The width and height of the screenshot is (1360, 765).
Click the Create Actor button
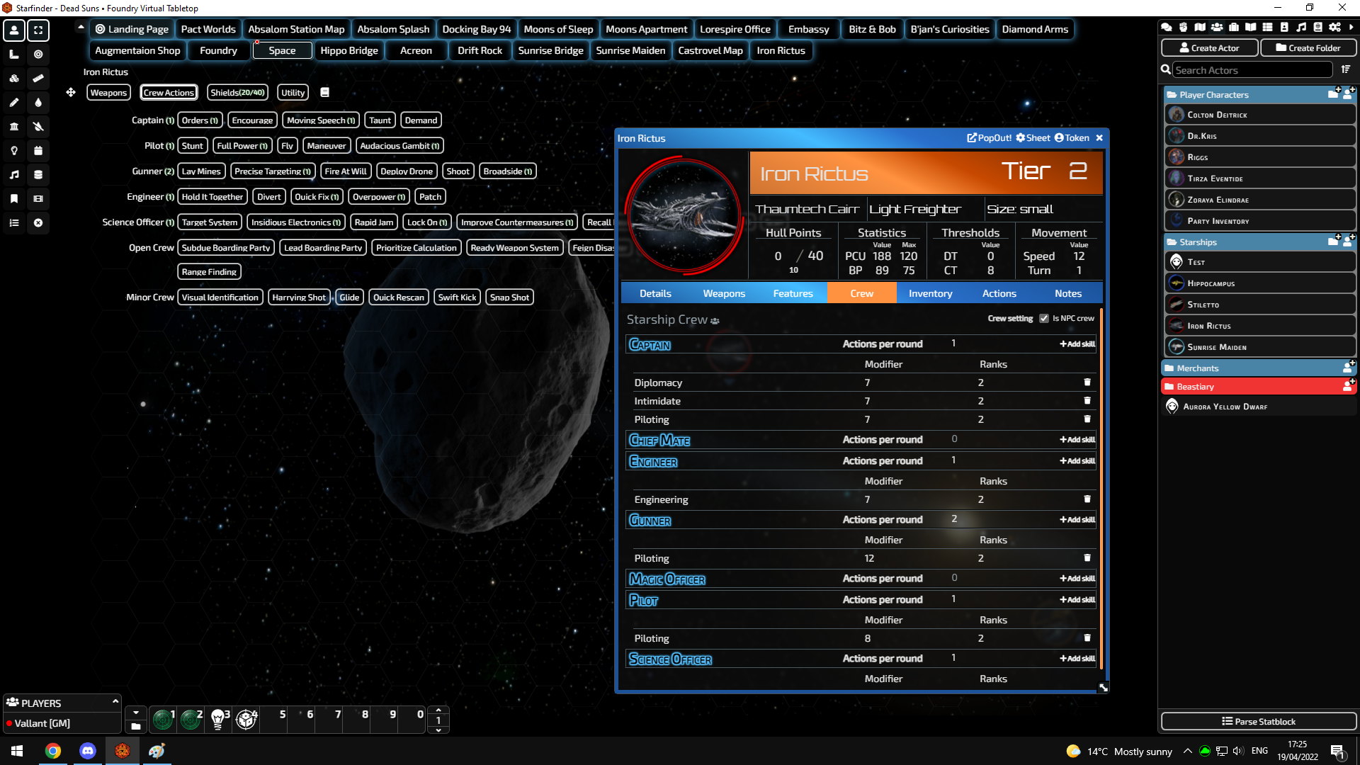coord(1210,48)
